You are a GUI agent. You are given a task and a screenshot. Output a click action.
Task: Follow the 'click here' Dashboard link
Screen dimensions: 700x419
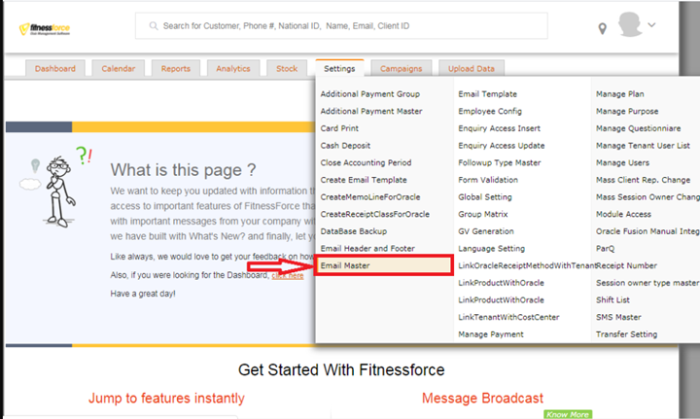(x=288, y=276)
